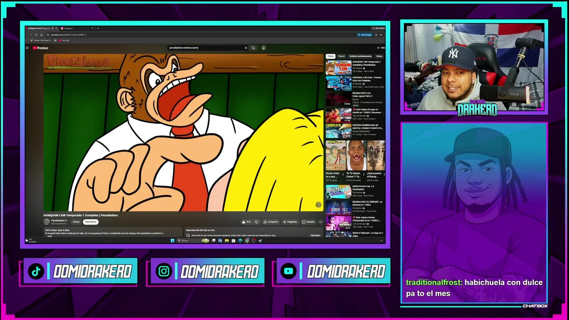
Task: Open the Create (+ Crear) button
Action: (x=381, y=48)
